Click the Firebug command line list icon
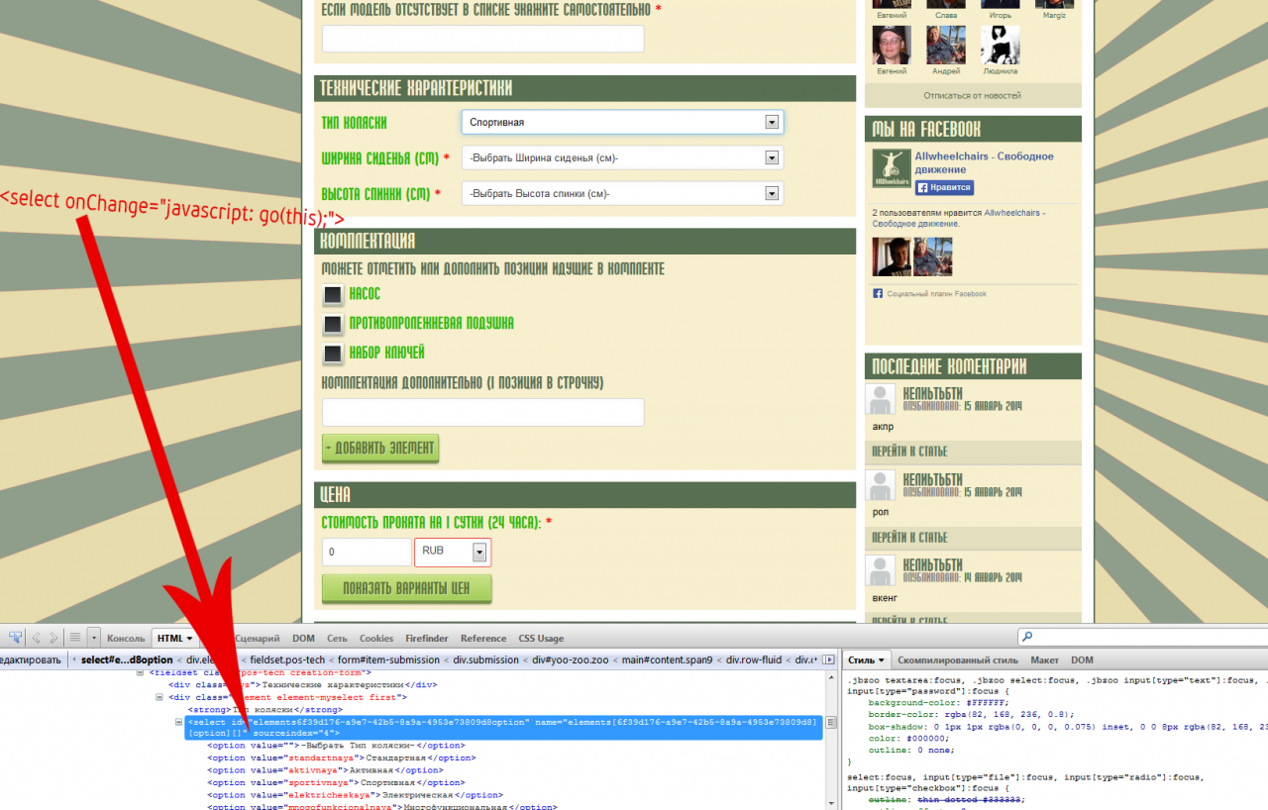1268x810 pixels. click(x=74, y=638)
